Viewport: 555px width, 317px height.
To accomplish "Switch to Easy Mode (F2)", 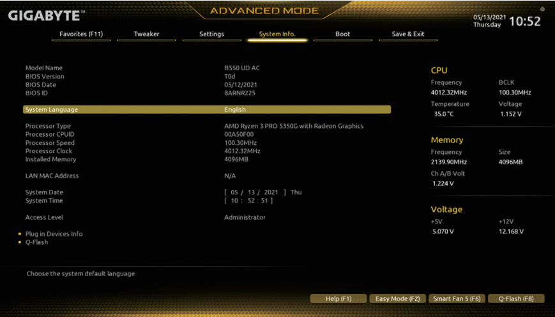I will (x=397, y=298).
